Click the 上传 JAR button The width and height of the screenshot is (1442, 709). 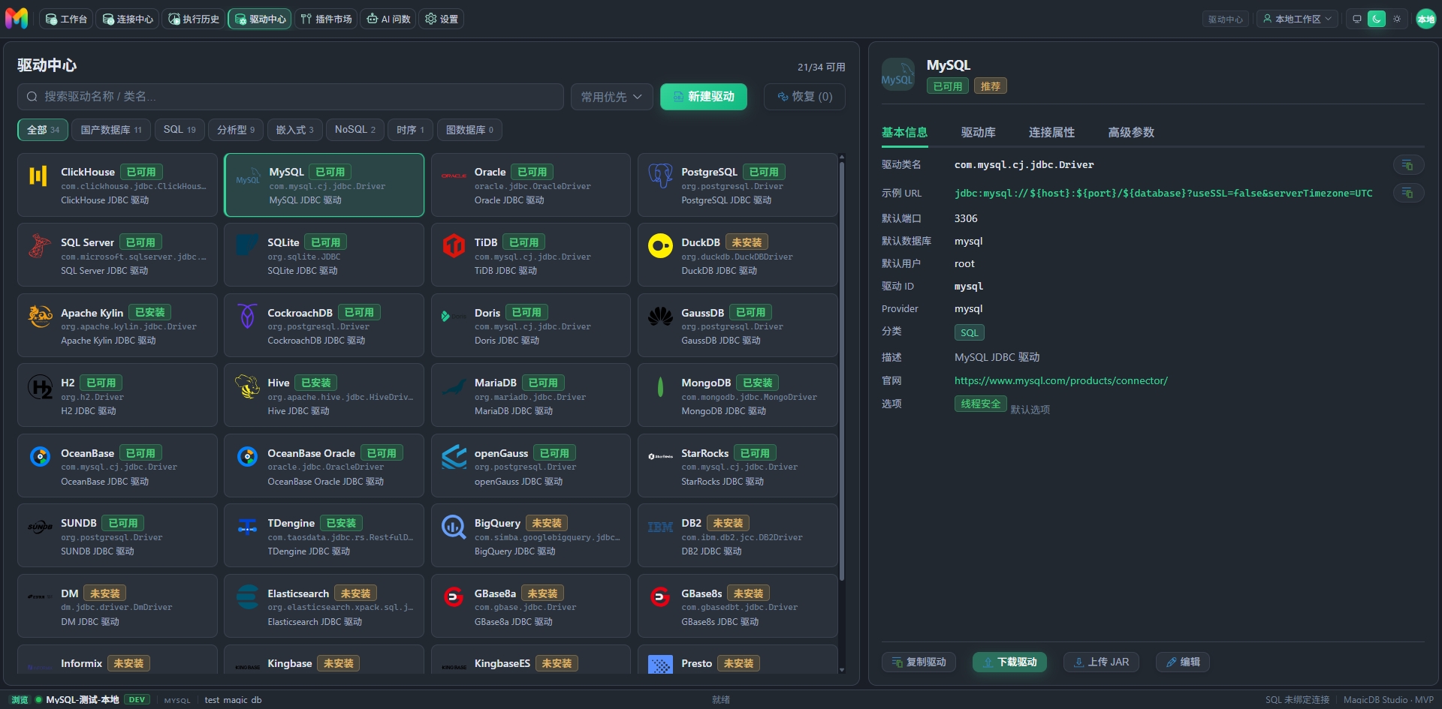pyautogui.click(x=1101, y=662)
